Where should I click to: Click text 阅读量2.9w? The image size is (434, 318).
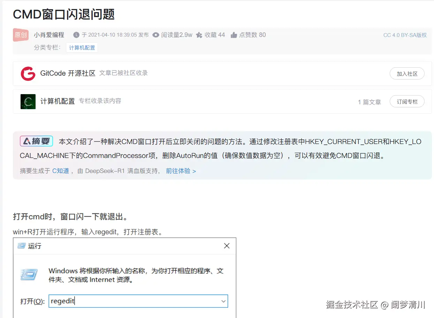[x=177, y=35]
